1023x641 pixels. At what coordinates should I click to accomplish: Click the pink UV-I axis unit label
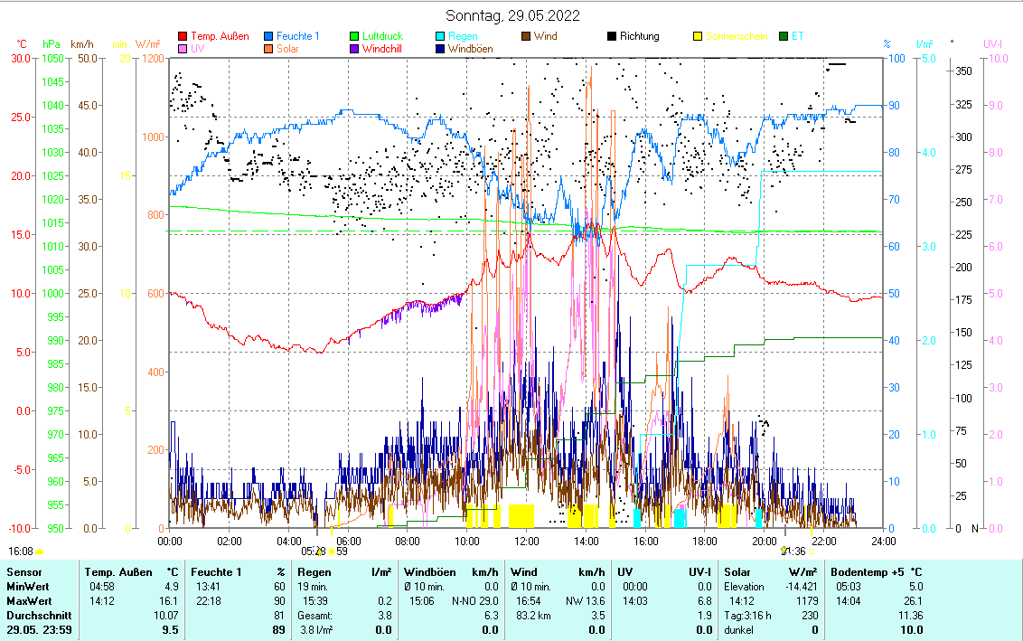tap(992, 44)
